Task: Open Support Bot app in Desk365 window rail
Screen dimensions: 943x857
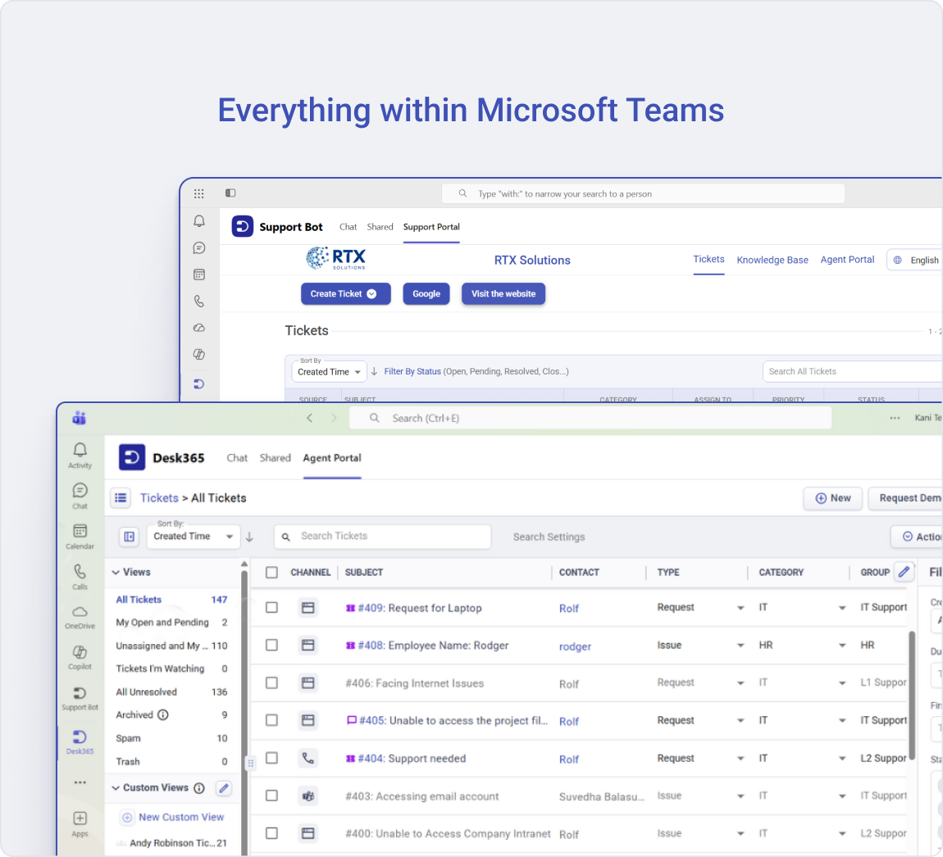Action: click(80, 698)
